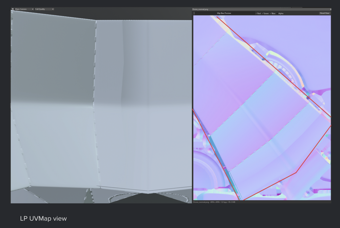
Task: Click the Drone_normal.png status bar info
Action: coord(214,202)
